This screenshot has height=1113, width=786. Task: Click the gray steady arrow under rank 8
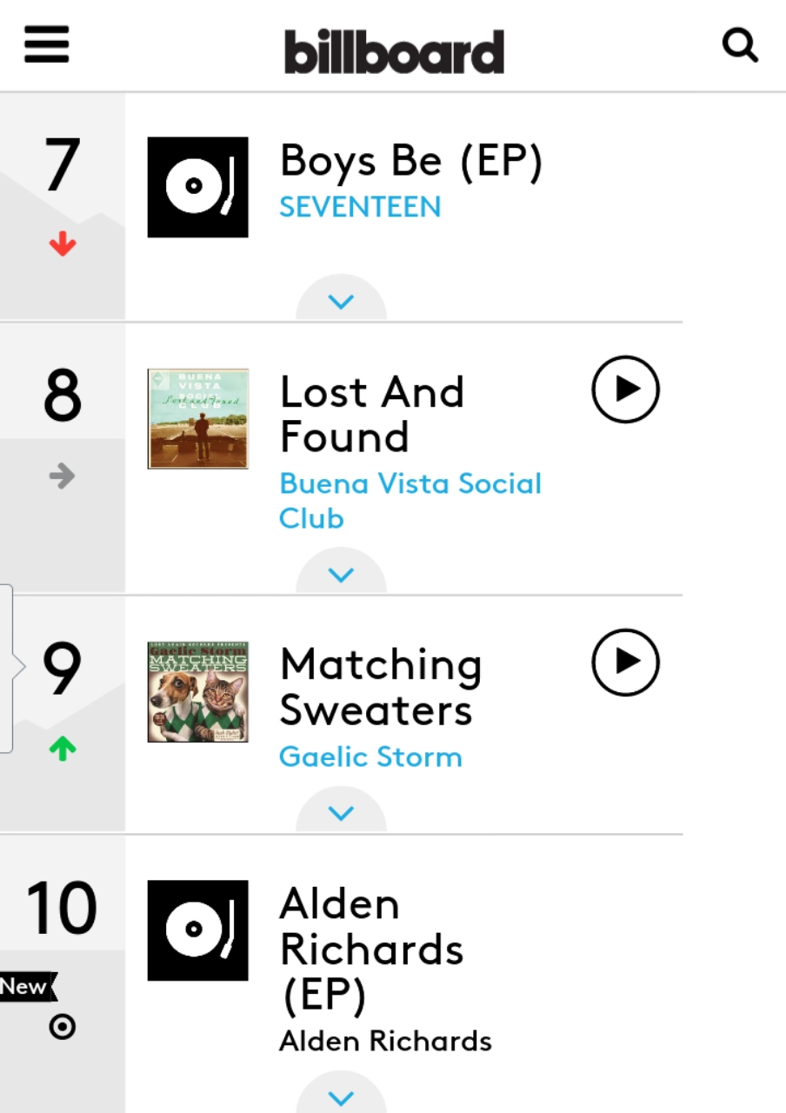pyautogui.click(x=63, y=476)
